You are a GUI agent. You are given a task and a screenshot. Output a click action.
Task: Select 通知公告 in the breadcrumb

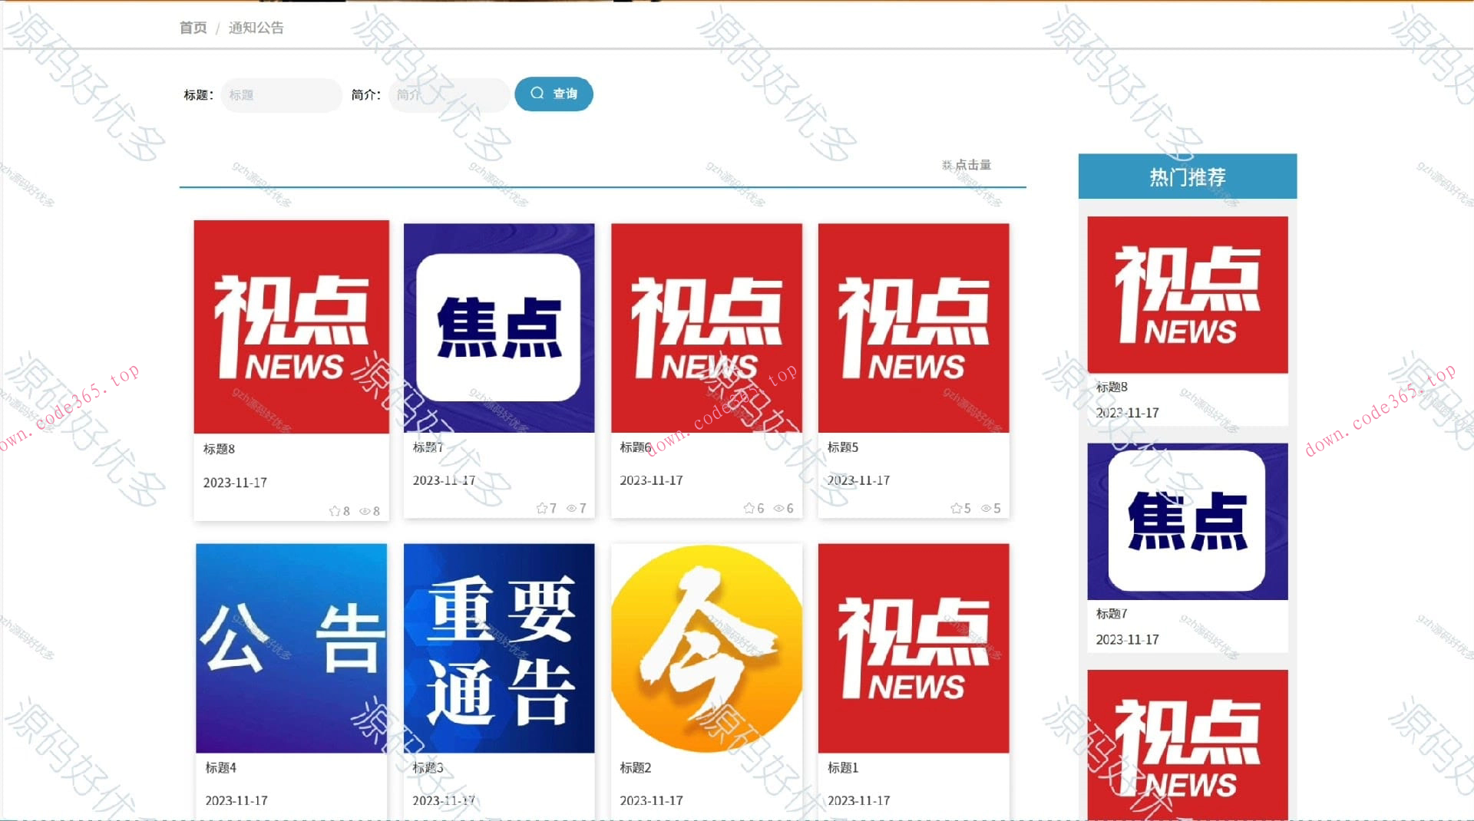tap(256, 28)
